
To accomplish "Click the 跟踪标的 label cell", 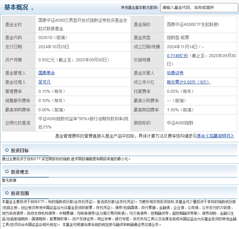I will pos(147,123).
